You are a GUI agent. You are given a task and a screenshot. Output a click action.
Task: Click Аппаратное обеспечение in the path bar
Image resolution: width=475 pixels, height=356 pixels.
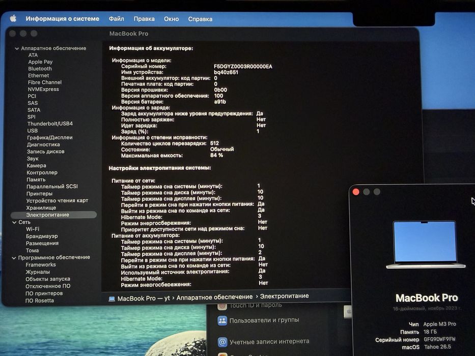coord(214,298)
